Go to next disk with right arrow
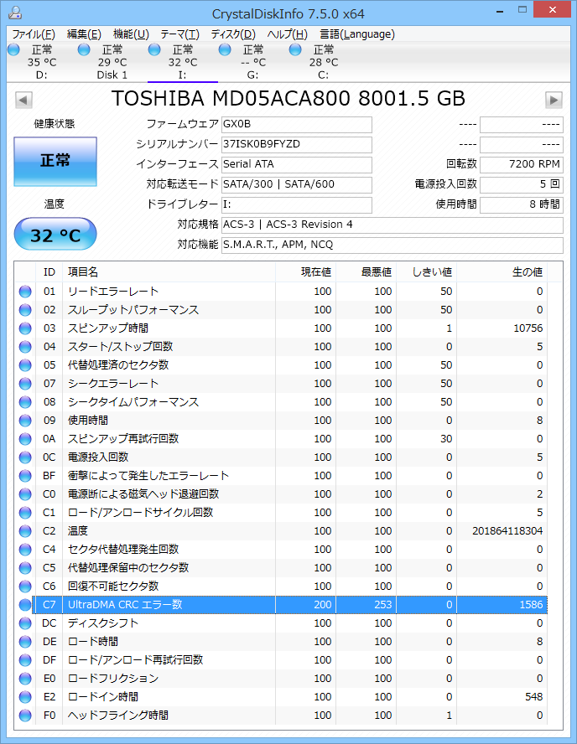This screenshot has height=744, width=577. tap(554, 100)
